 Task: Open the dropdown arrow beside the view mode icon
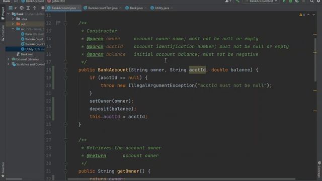click(x=16, y=8)
